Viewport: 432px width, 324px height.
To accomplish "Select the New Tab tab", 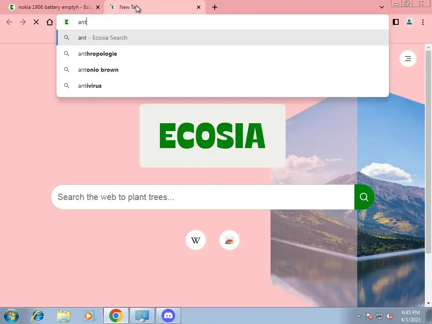I will point(155,7).
